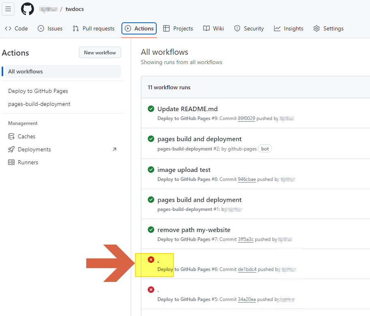Screen dimensions: 370x316
Task: Open the Security tab
Action: tap(249, 28)
